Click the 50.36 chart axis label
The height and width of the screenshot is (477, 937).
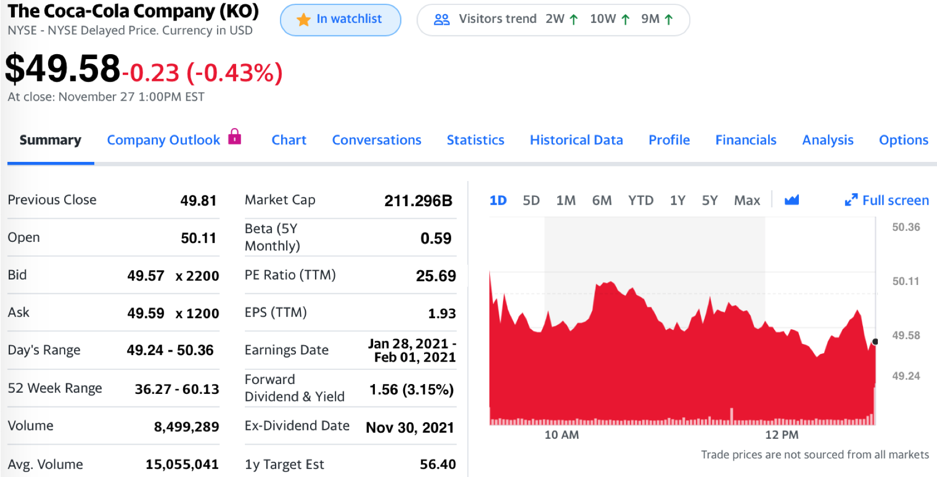[906, 227]
